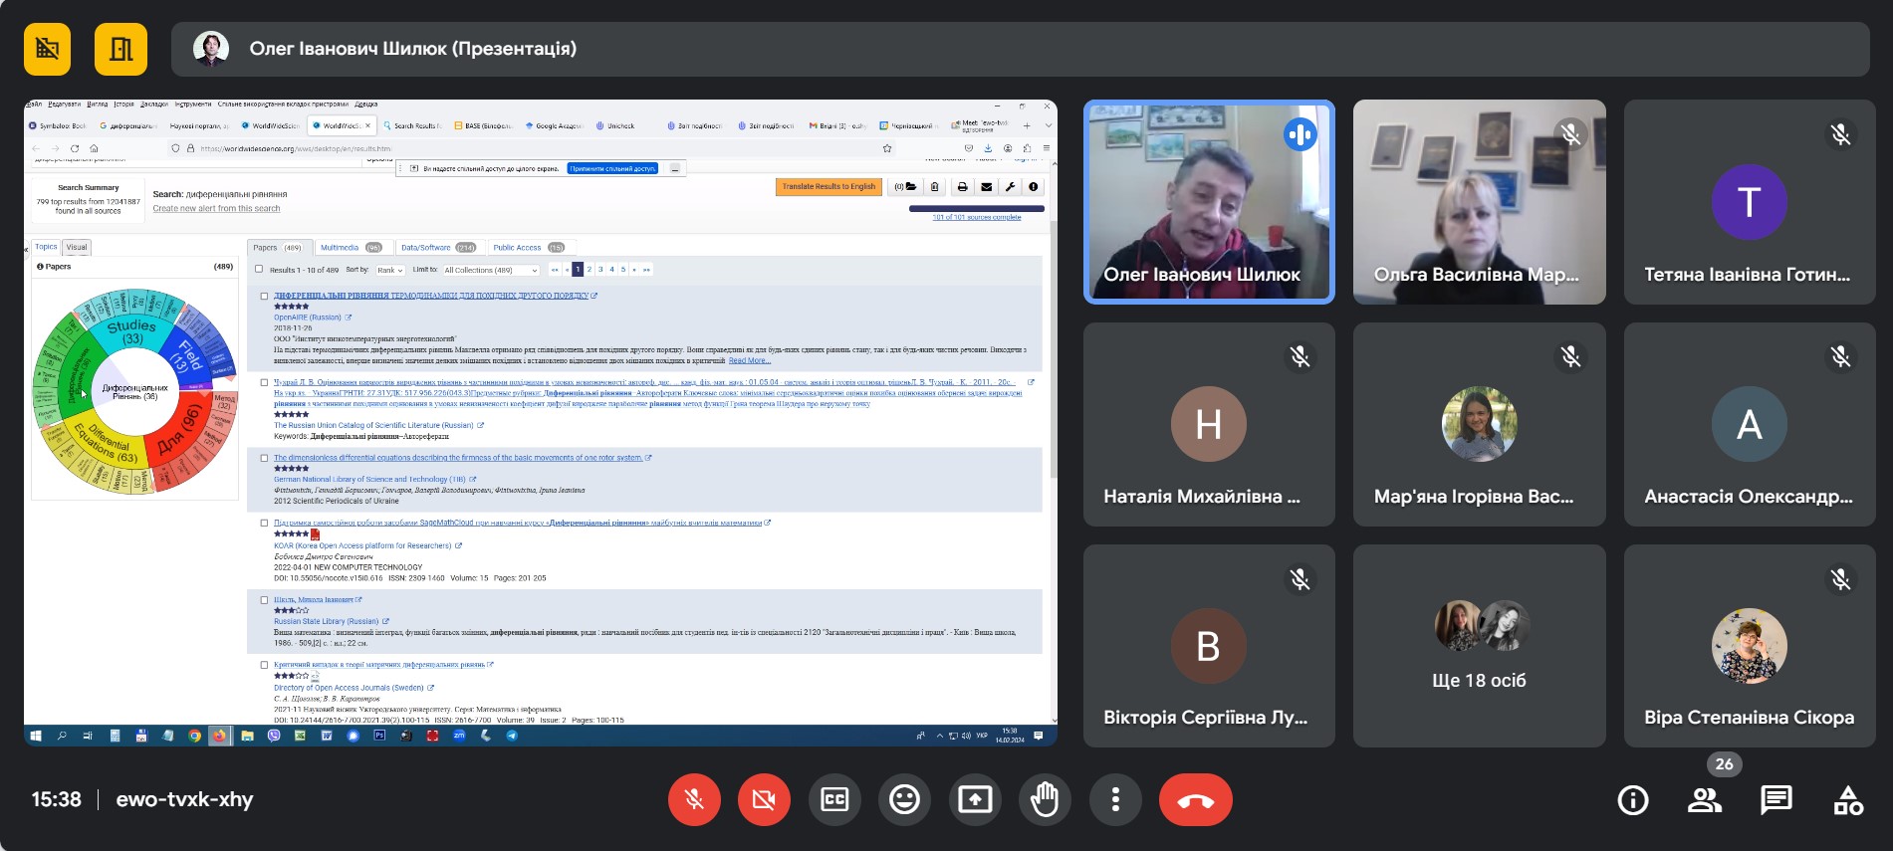Viewport: 1893px width, 851px height.
Task: Open the (0) selected results folder icon
Action: pos(905,186)
